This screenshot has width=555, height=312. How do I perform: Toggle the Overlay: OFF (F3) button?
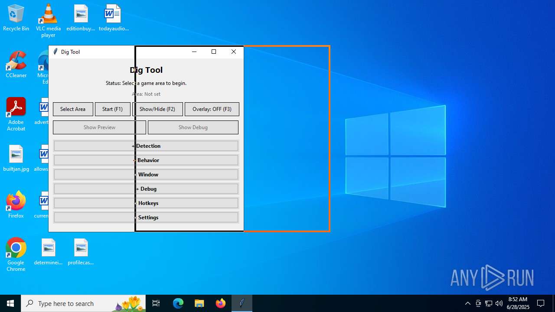click(212, 109)
